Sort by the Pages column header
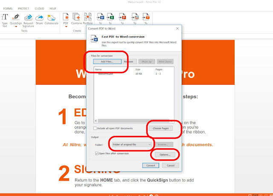 click(x=159, y=69)
